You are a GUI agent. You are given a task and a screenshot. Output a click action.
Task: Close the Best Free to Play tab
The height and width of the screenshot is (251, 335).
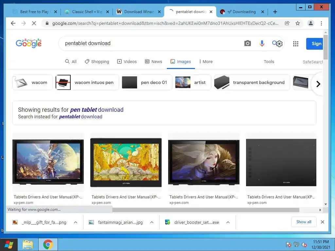coord(56,12)
